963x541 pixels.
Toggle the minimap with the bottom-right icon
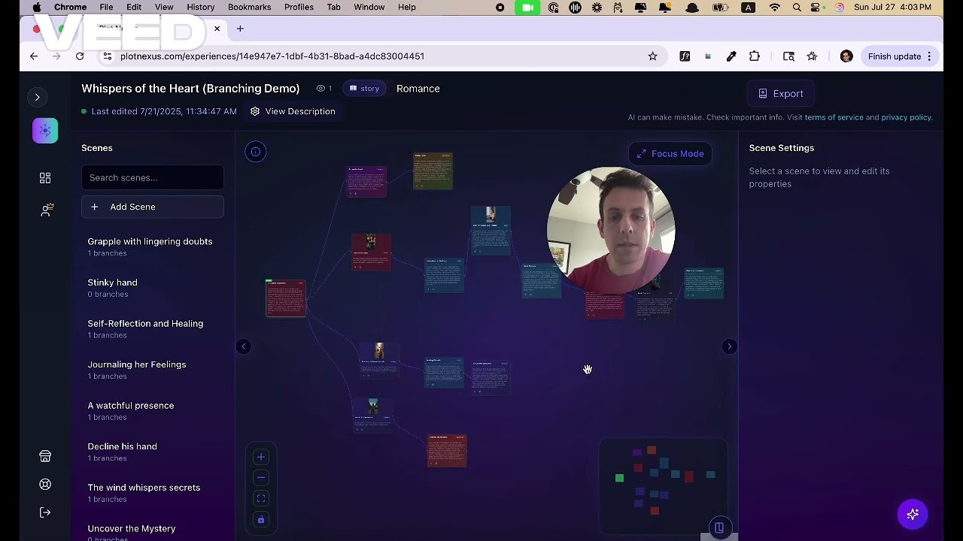point(719,527)
